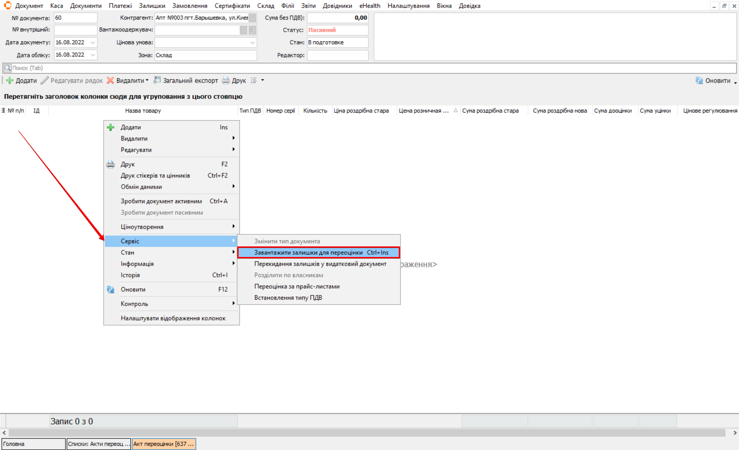Click the list layout icon after Друк
Viewport: 739px width, 450px height.
click(254, 80)
